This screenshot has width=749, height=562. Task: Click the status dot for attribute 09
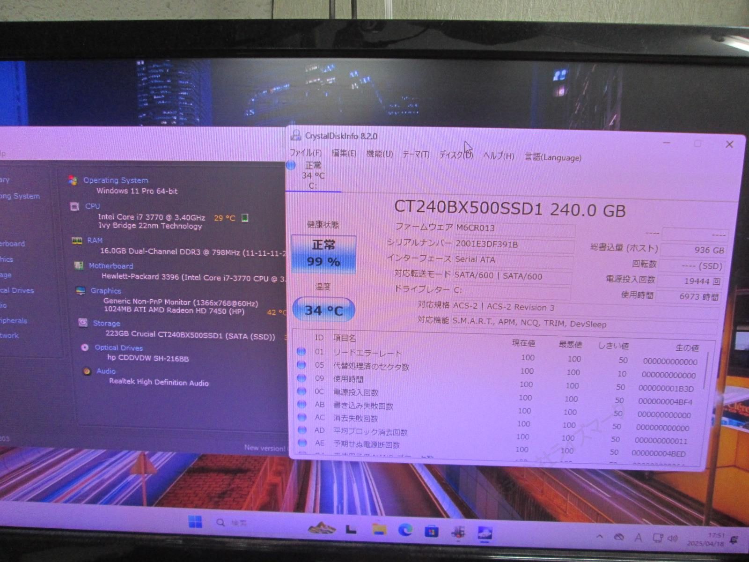pyautogui.click(x=301, y=377)
